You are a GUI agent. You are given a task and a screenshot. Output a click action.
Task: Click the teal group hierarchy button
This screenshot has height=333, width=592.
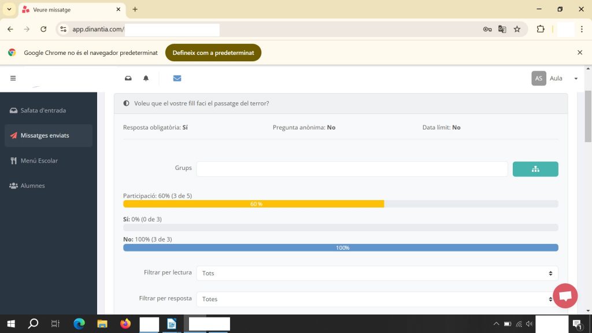click(x=535, y=169)
